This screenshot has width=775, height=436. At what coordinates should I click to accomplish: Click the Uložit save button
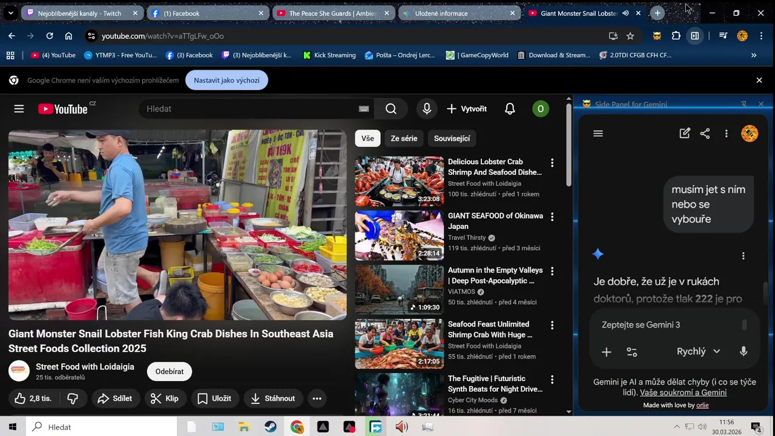215,398
